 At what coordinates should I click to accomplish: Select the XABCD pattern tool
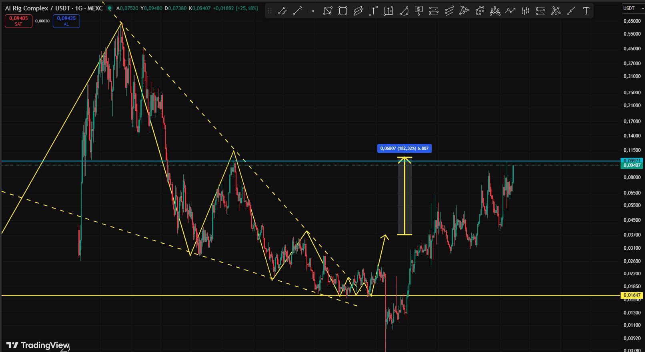(480, 11)
